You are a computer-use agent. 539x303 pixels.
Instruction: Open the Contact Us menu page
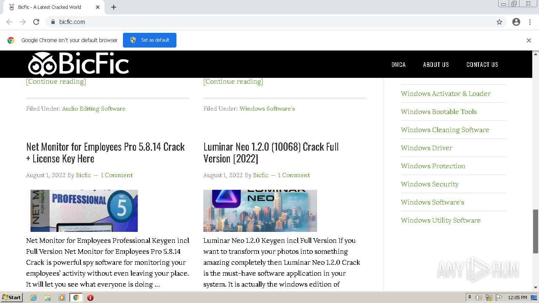point(482,64)
